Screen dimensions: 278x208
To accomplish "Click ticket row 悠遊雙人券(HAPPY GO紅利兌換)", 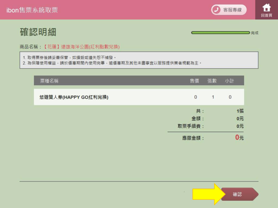I will point(139,97).
